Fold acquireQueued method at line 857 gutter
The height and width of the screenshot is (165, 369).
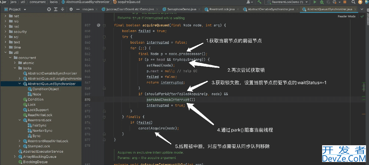pos(104,25)
